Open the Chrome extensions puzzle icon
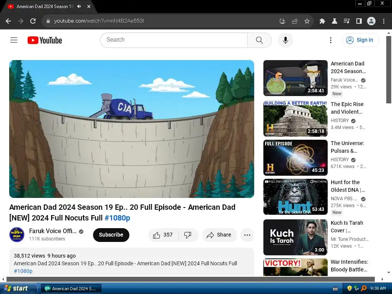 (x=322, y=21)
